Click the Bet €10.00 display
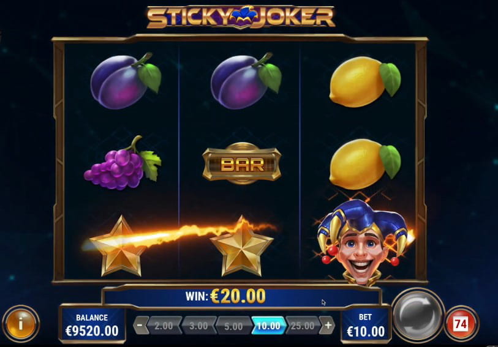Viewport: 498px width, 347px height. coord(366,324)
